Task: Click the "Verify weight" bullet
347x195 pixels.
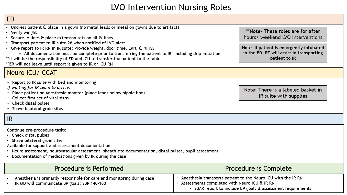Action: [x=24, y=32]
